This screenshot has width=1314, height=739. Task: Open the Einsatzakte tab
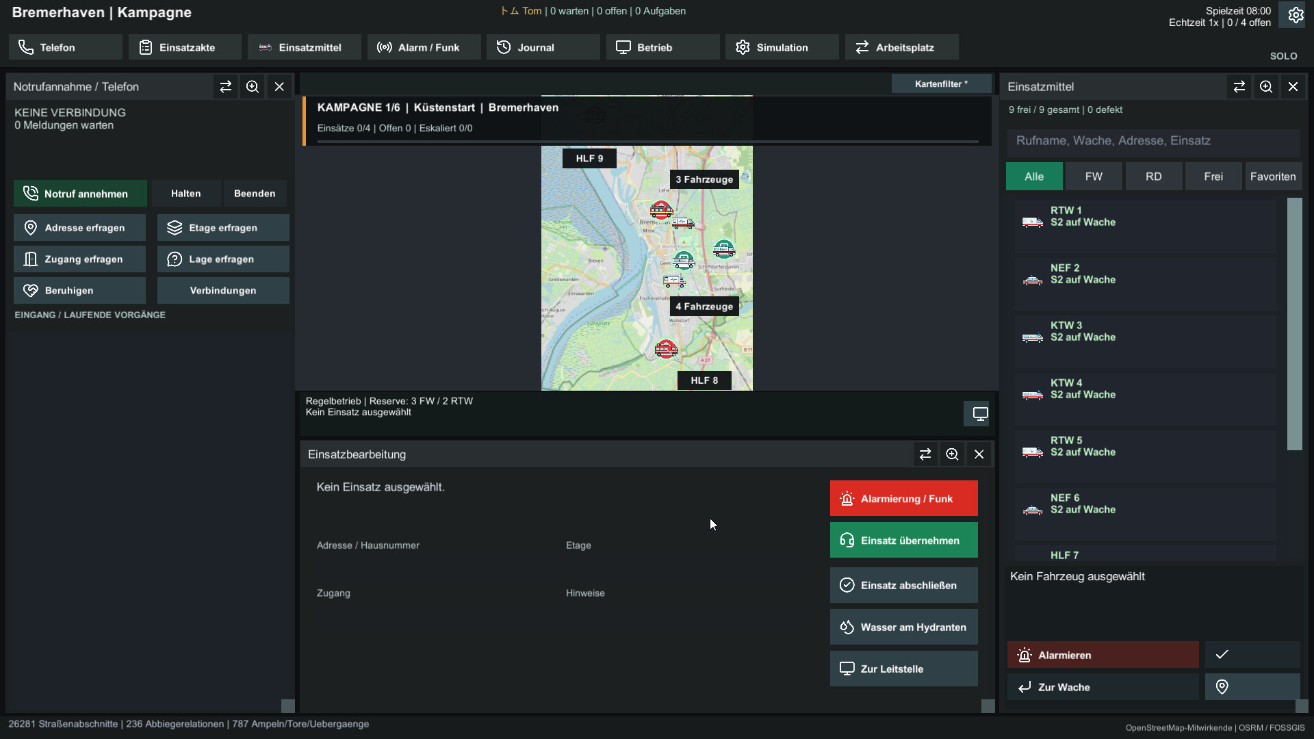click(x=185, y=47)
